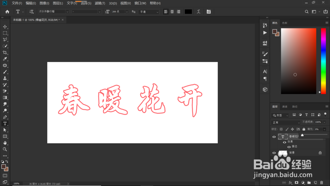Screen dimensions: 330x186
Task: Toggle lock transparent pixels
Action: click(281, 129)
